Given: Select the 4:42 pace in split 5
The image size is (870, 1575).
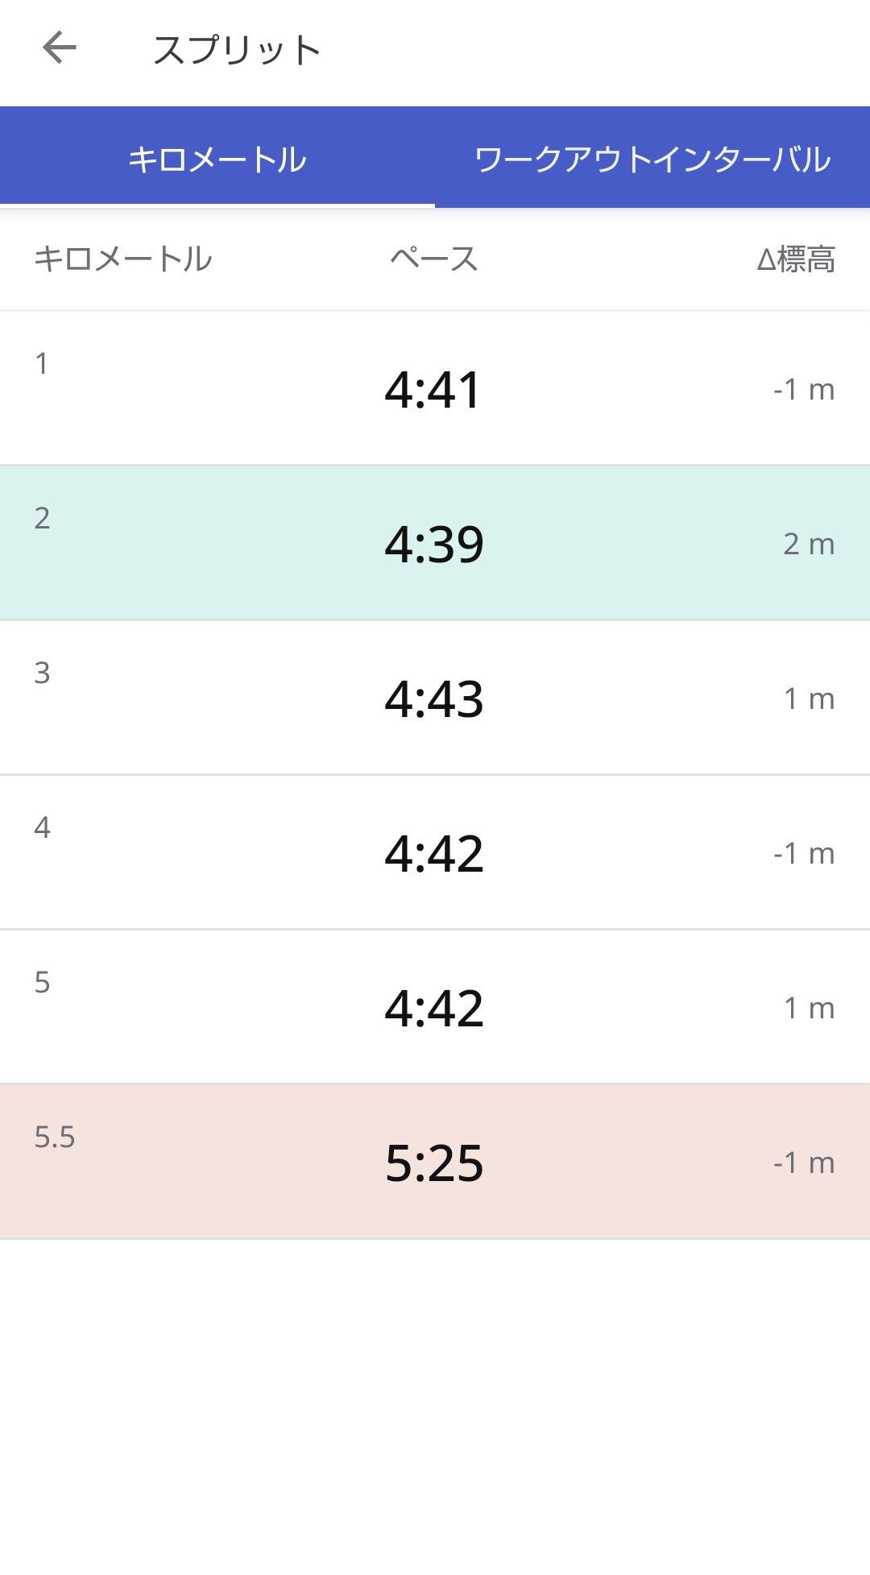Looking at the screenshot, I should click(x=434, y=1009).
